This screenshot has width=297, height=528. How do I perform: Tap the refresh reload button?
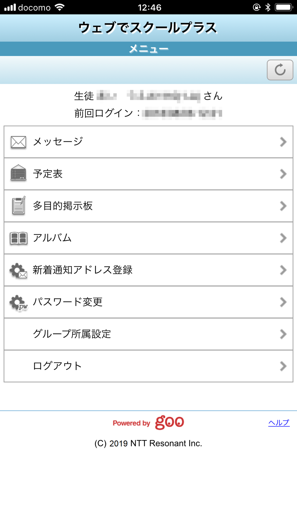280,70
